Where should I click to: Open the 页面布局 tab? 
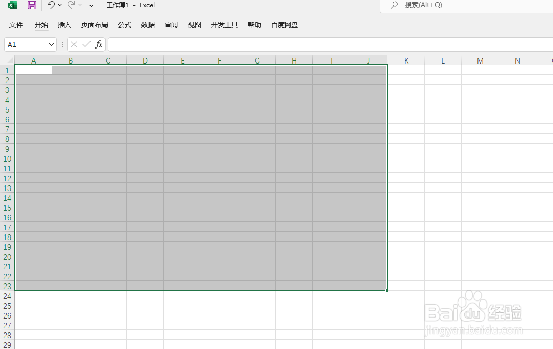tap(95, 25)
